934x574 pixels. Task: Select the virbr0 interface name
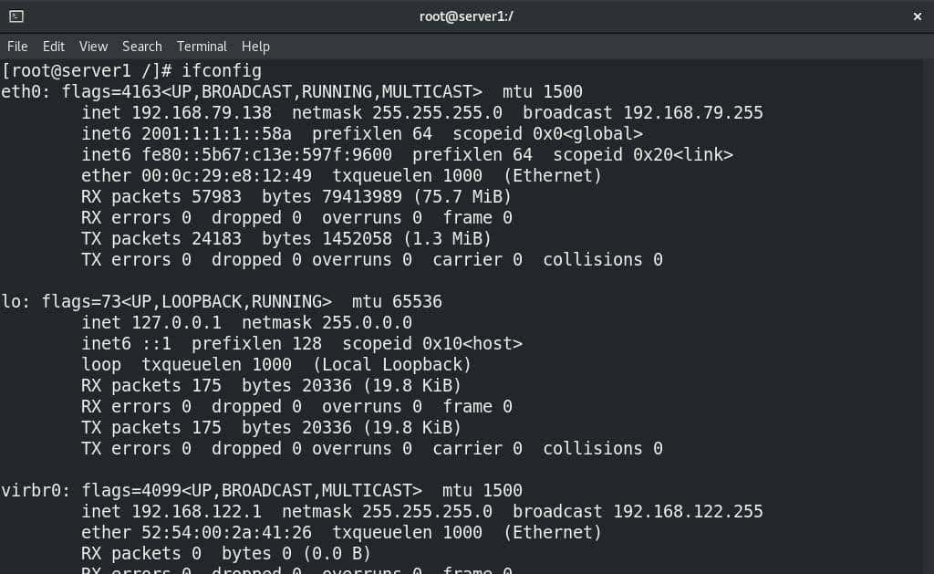pyautogui.click(x=30, y=490)
